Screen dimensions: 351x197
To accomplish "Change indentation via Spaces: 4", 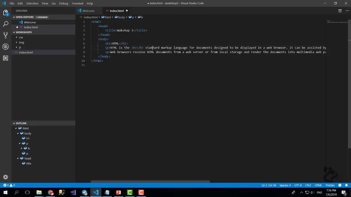I will pos(285,185).
